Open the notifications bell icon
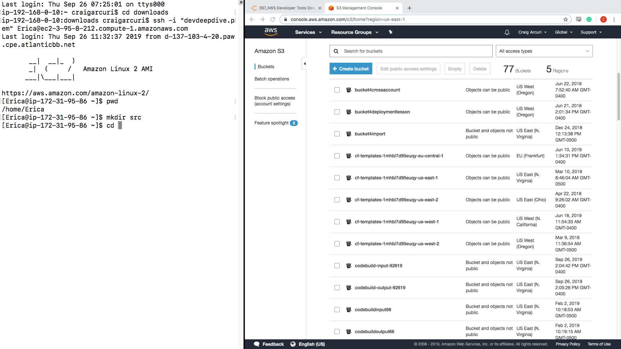 tap(507, 32)
